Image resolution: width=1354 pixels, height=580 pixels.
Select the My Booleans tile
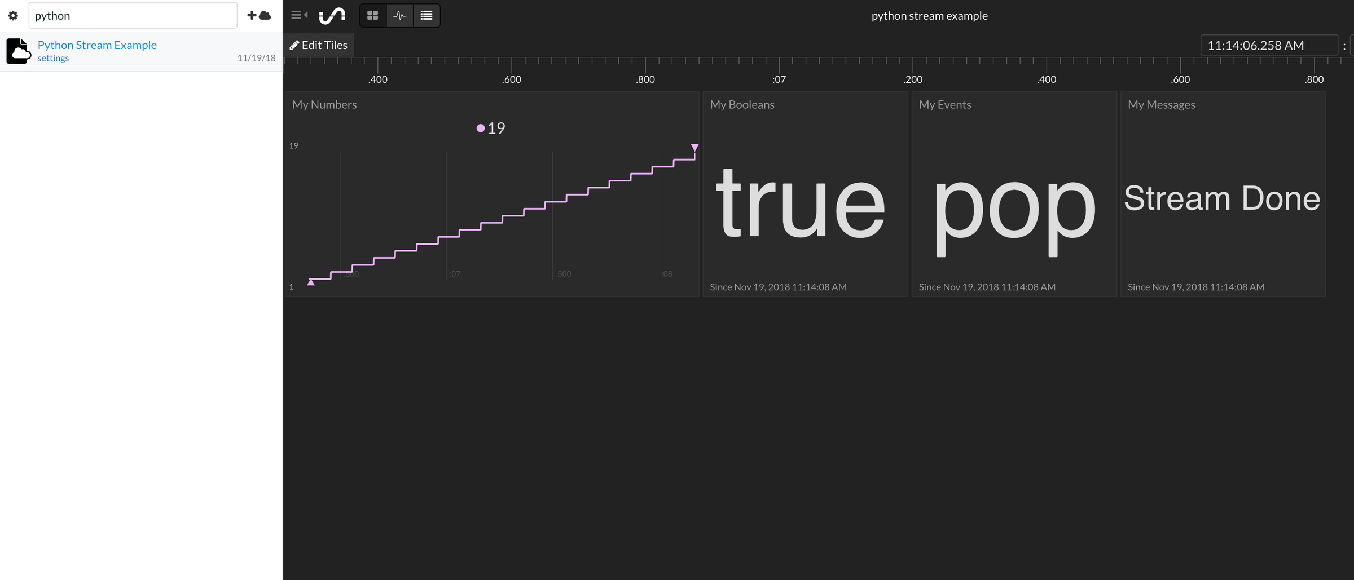[805, 194]
